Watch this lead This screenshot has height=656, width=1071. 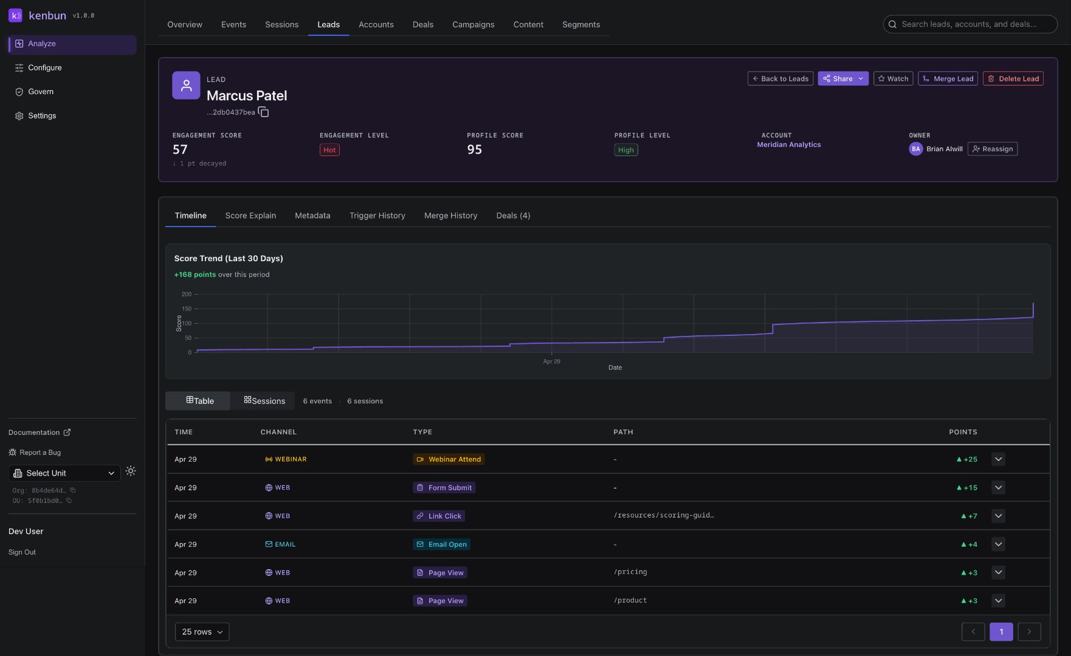coord(893,78)
